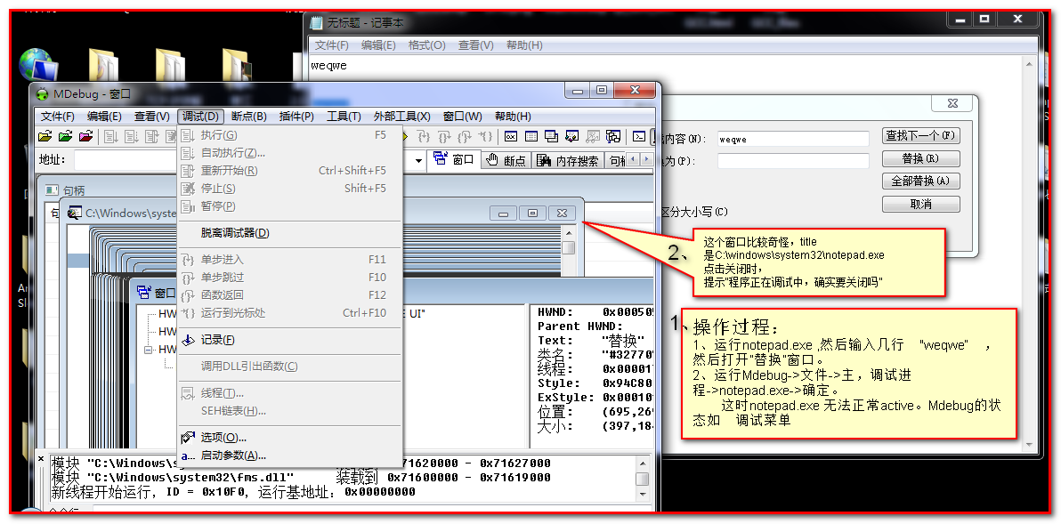Open the 工具(T) menu
The image size is (1061, 524).
tap(344, 117)
